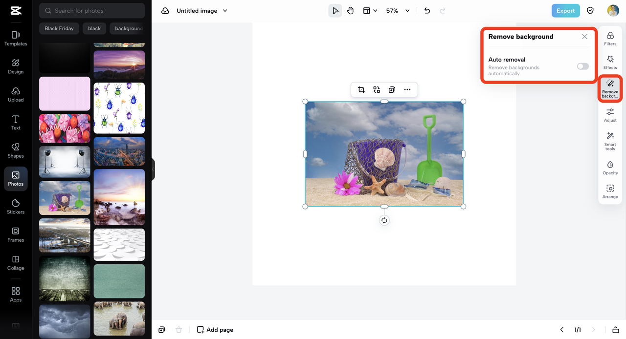
Task: Go to the previous page arrow
Action: pyautogui.click(x=562, y=330)
